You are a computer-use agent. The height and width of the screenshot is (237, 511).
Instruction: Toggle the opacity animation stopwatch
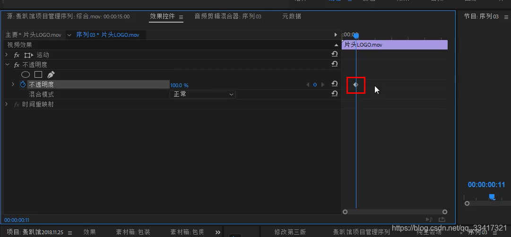click(x=23, y=85)
